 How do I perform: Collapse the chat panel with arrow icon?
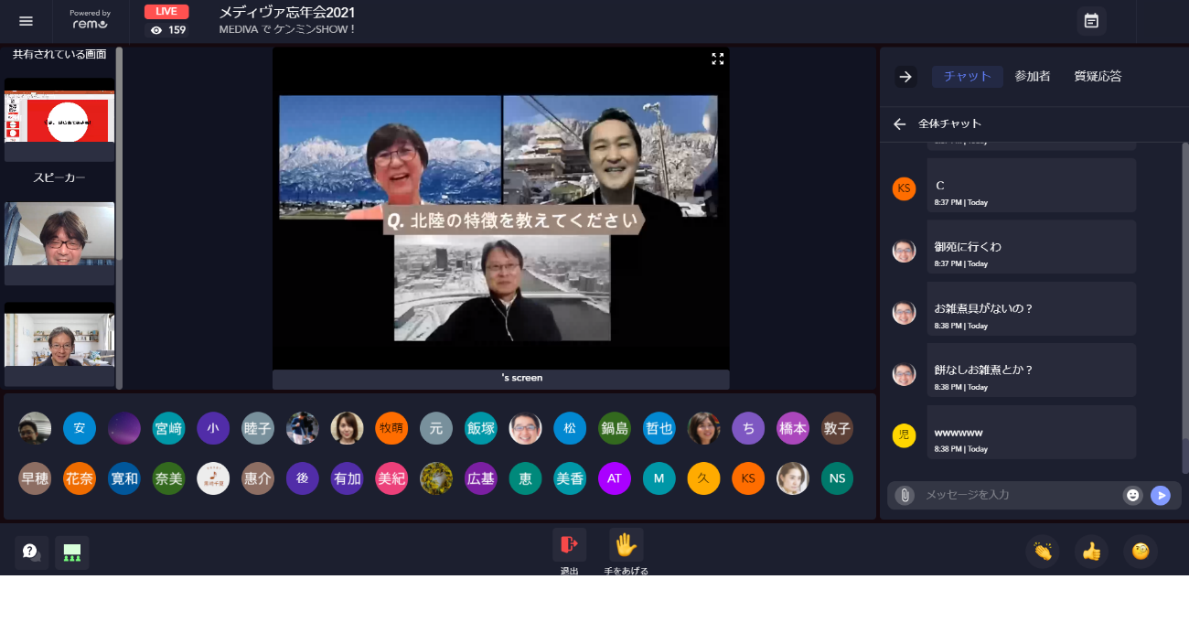(905, 77)
